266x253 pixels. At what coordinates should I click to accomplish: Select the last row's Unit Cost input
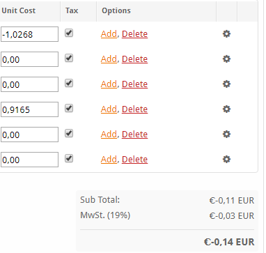click(x=29, y=160)
